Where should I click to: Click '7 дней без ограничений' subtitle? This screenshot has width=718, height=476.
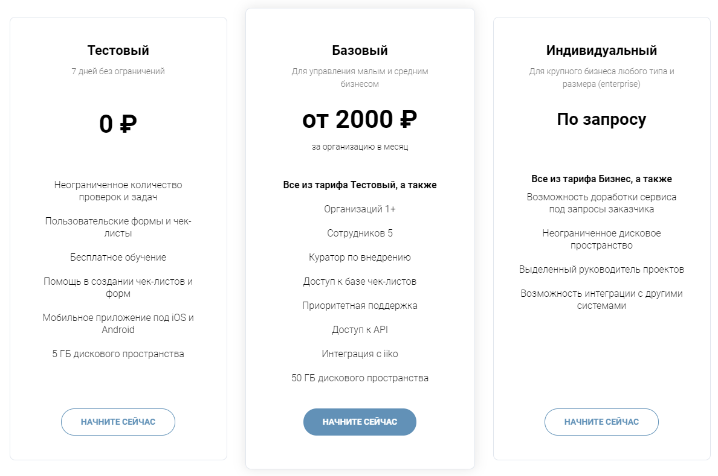[x=118, y=71]
